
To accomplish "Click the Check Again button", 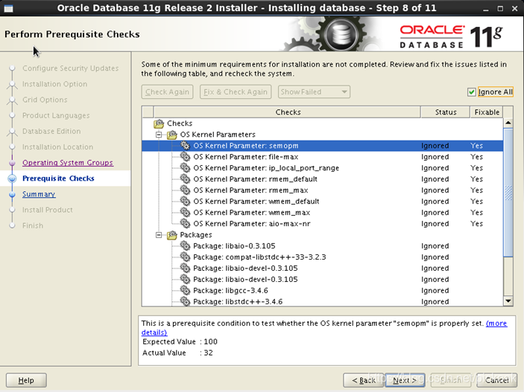I will coord(167,91).
